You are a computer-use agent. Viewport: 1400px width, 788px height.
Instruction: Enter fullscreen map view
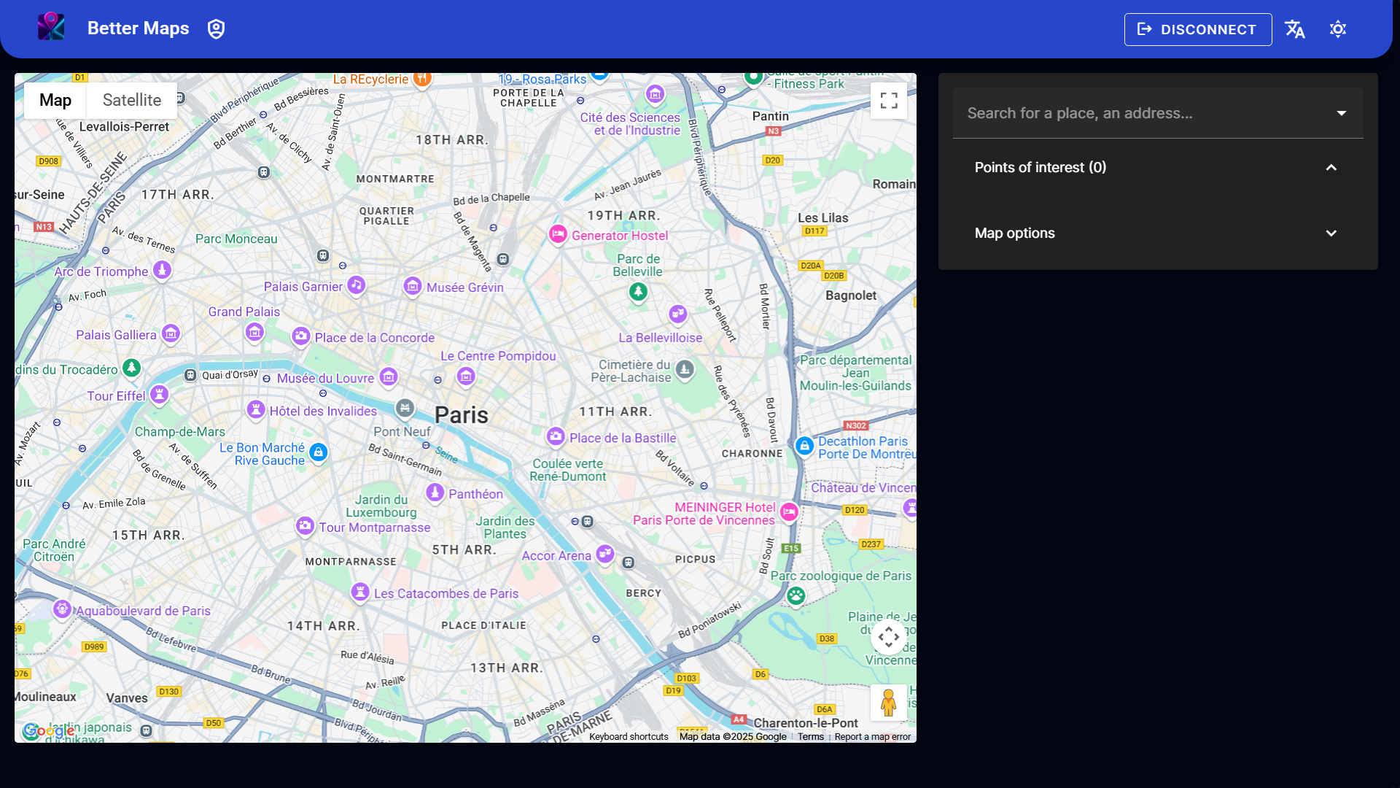tap(888, 101)
